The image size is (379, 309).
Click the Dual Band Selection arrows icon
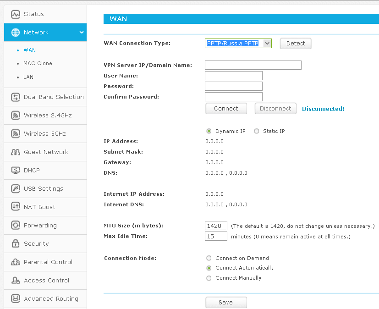[x=16, y=97]
